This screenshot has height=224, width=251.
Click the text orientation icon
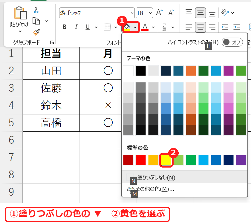[x=225, y=13]
